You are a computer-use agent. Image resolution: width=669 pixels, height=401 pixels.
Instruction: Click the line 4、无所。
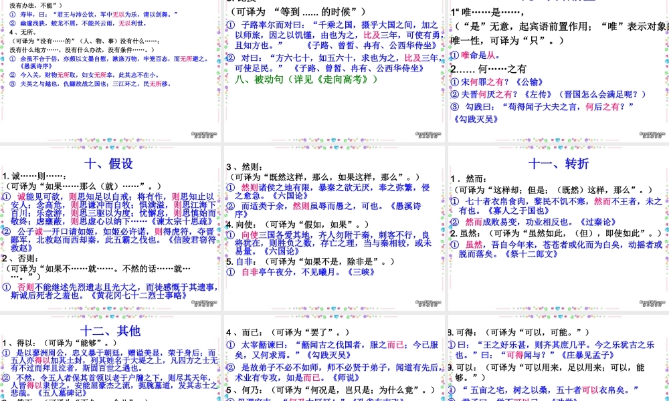[23, 32]
